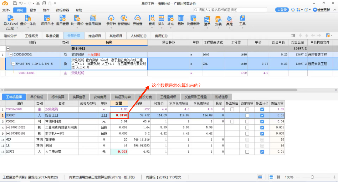Run 项目自检 self-check
This screenshot has height=182, width=338.
(47, 20)
